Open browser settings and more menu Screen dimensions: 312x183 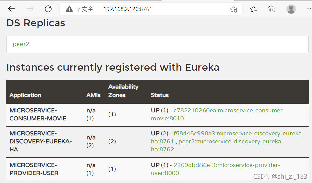coord(309,9)
